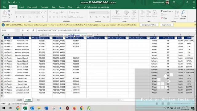The width and height of the screenshot is (197, 111).
Task: Open the File tab
Action: point(5,7)
